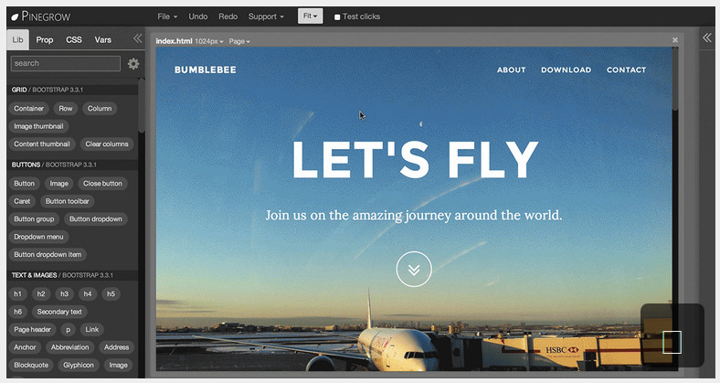Select the h4 heading element
This screenshot has height=383, width=720.
pyautogui.click(x=88, y=294)
